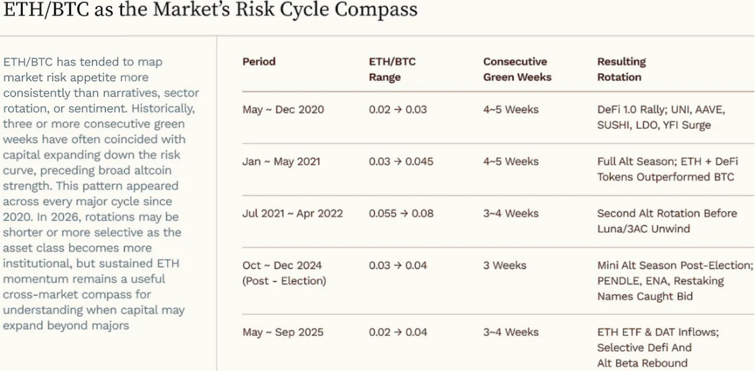This screenshot has width=755, height=371.
Task: Select the 'ETH/BTC Range' column header
Action: (x=392, y=69)
